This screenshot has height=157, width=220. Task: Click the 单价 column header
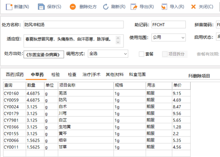pos(181,85)
